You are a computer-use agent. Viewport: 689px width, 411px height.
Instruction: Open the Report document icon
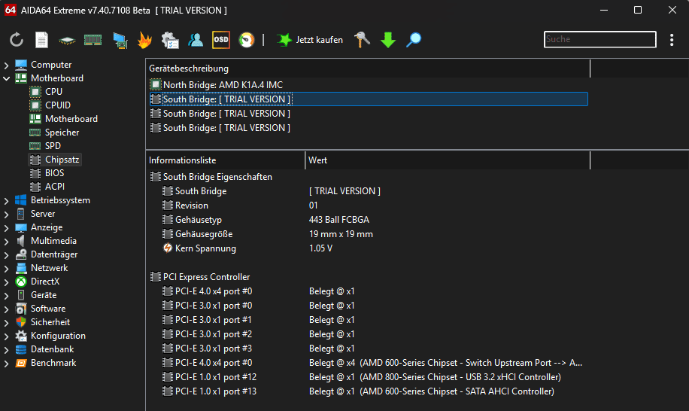click(41, 40)
